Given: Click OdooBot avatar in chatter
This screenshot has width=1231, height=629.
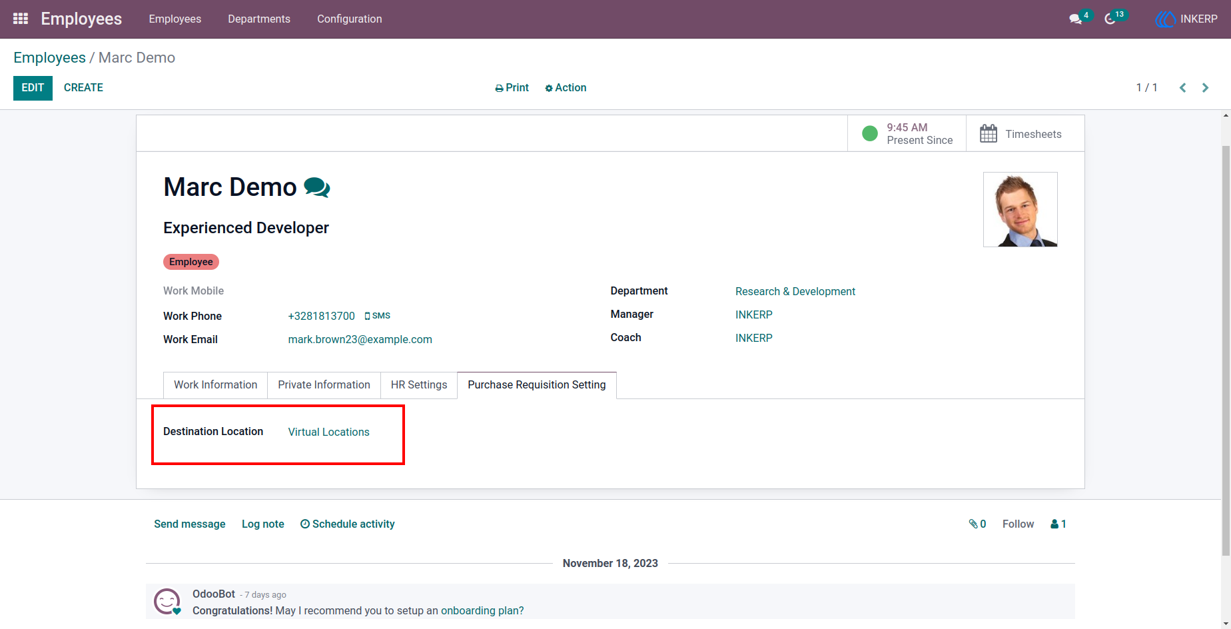Looking at the screenshot, I should [x=167, y=602].
